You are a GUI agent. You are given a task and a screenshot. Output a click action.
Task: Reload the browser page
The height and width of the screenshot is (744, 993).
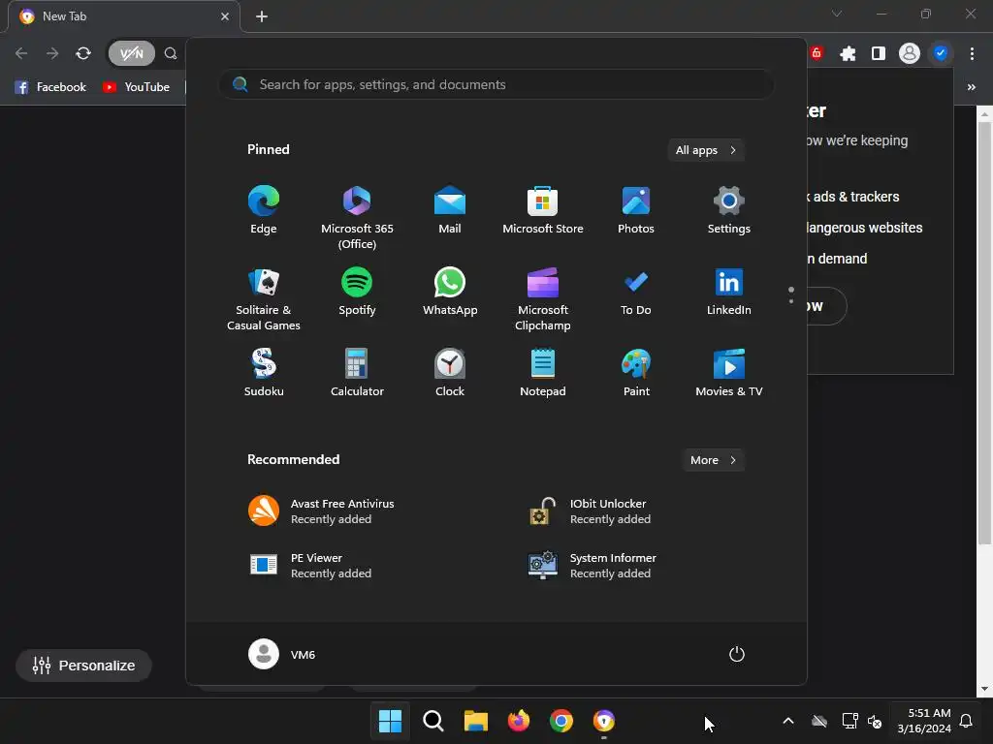[x=83, y=54]
